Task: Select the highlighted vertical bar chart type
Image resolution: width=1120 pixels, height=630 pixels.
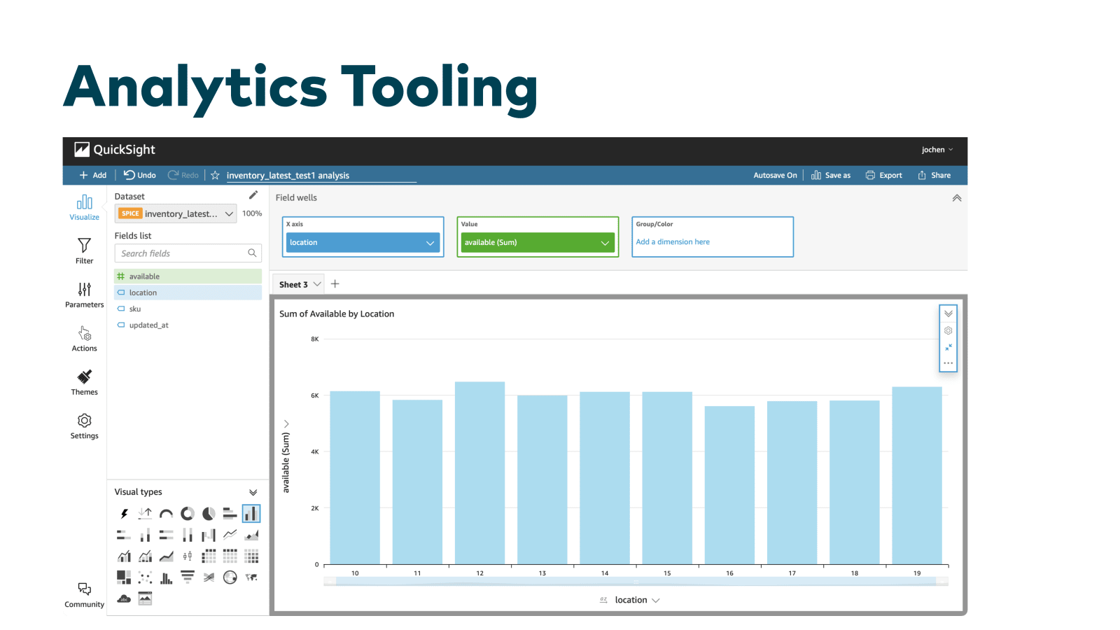Action: tap(251, 514)
